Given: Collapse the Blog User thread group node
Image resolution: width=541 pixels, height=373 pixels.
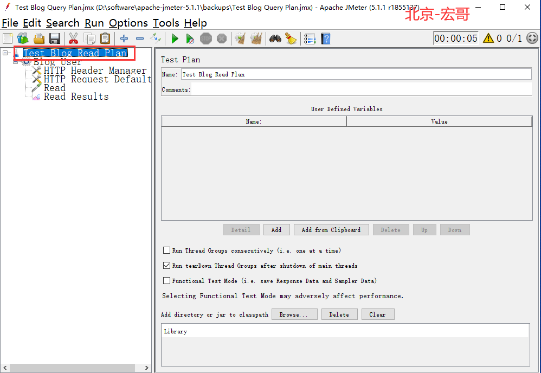Looking at the screenshot, I should coord(16,62).
